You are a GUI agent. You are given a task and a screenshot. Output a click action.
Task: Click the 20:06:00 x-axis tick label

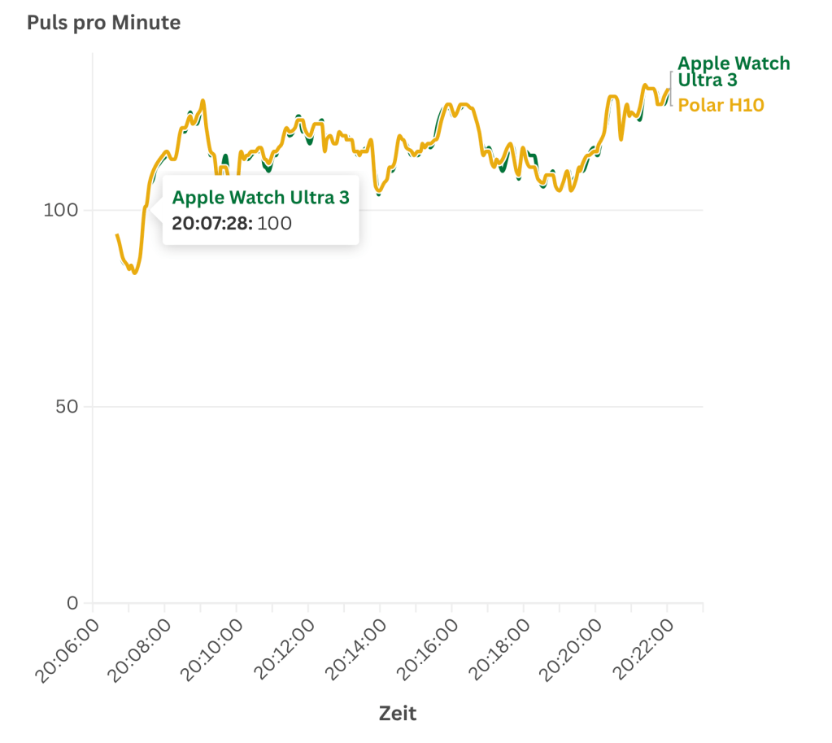(68, 649)
